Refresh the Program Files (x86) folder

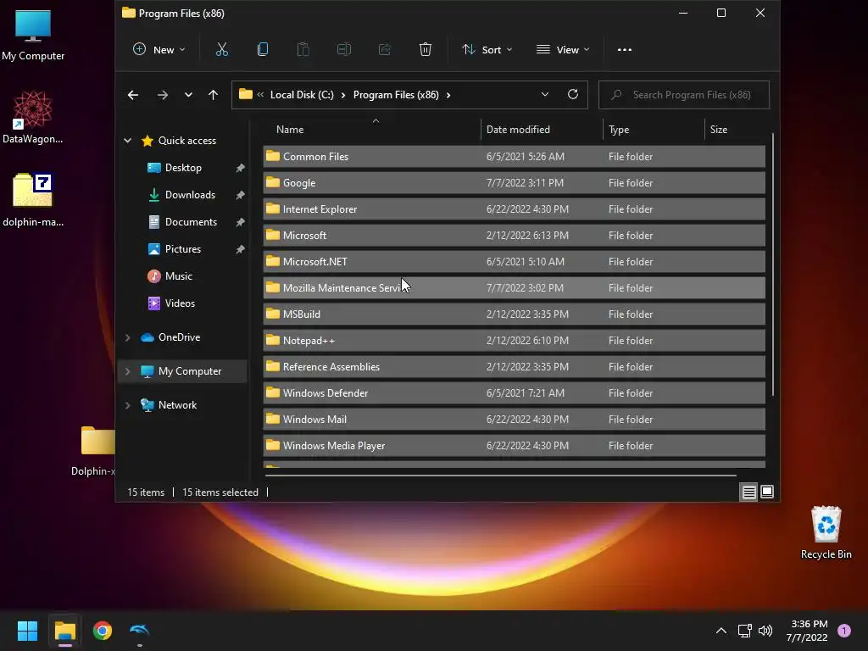click(573, 94)
